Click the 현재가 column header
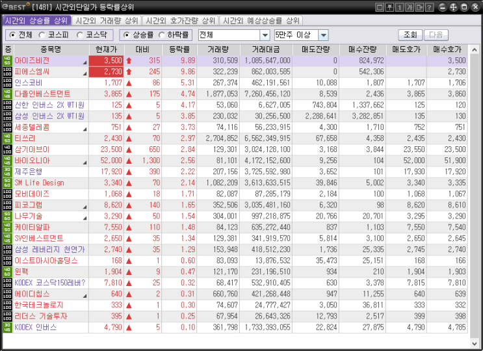Viewport: 483px width, 351px height. (x=106, y=49)
